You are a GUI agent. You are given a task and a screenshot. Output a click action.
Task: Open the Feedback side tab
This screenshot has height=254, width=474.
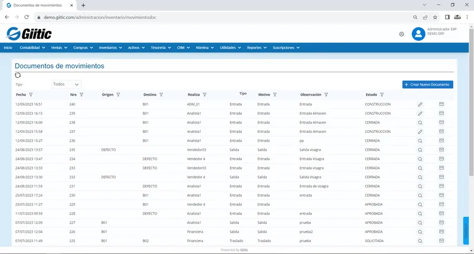point(466,230)
